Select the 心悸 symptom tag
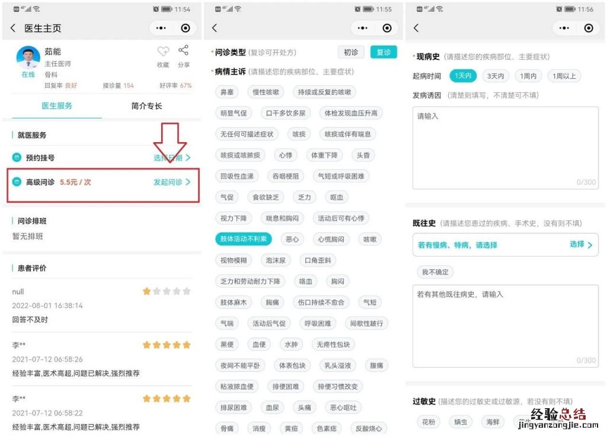The height and width of the screenshot is (436, 607). (286, 155)
